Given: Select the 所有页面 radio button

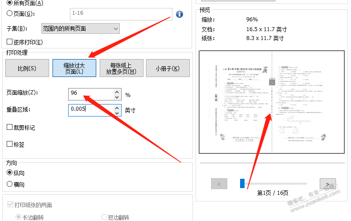Looking at the screenshot, I should 10,3.
